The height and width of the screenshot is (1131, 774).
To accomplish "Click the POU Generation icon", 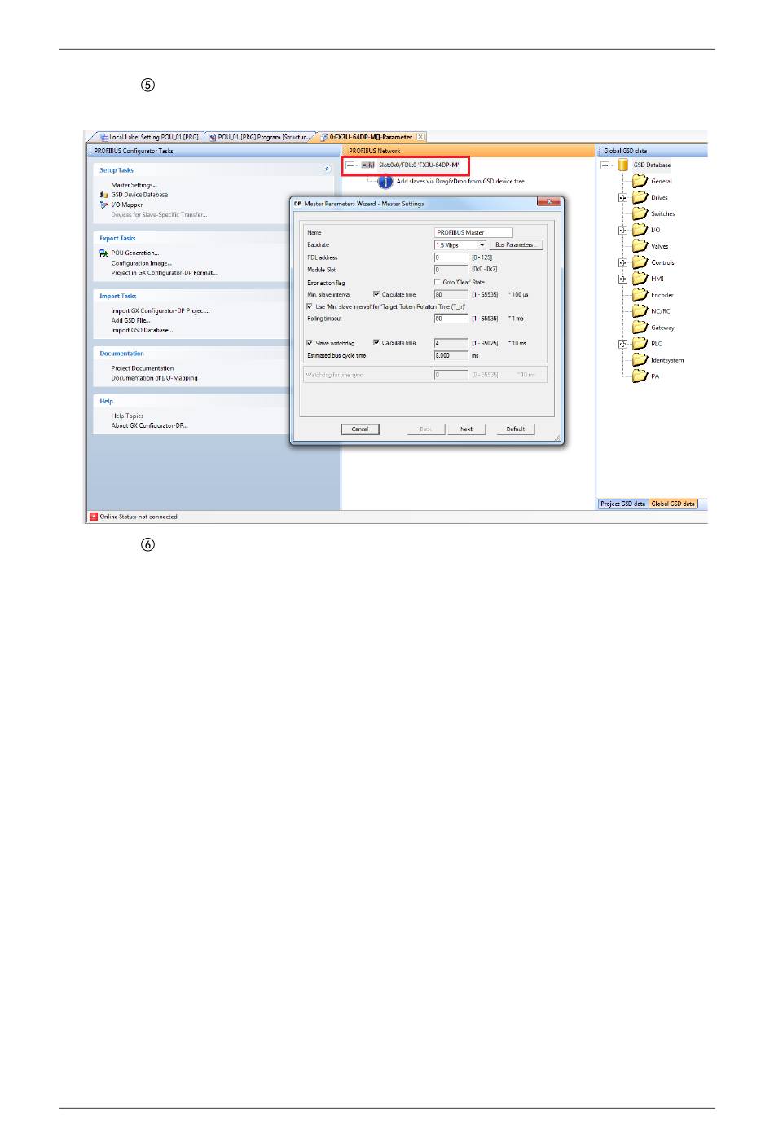I will tap(103, 253).
